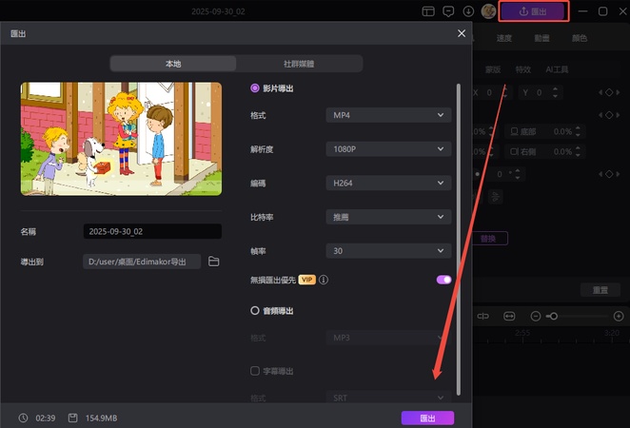This screenshot has height=428, width=630.
Task: Click the 名稱 file name input field
Action: click(152, 231)
